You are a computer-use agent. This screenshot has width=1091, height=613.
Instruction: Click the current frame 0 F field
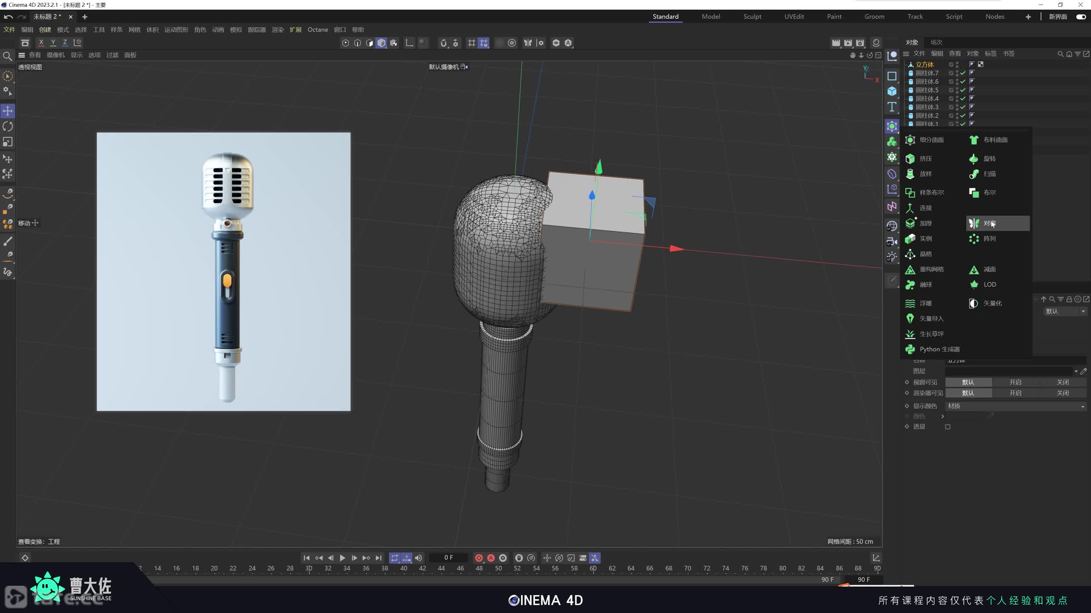click(x=448, y=558)
